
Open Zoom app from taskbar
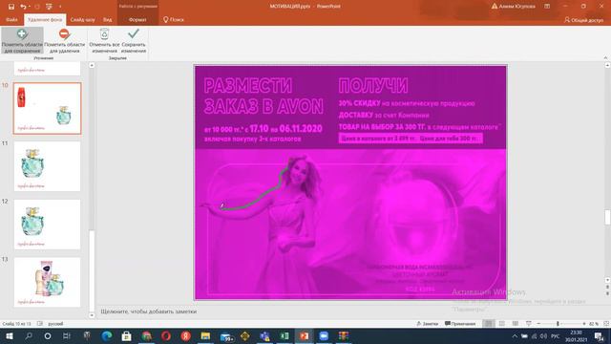(324, 335)
